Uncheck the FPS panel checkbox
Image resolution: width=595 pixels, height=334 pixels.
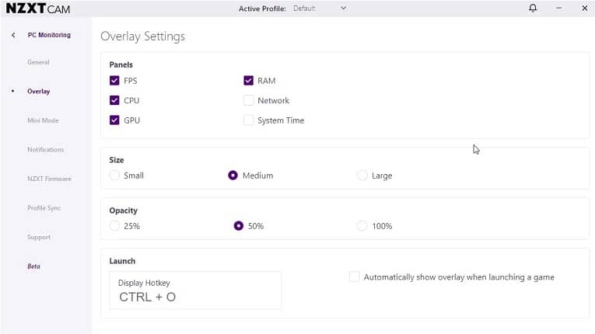pos(114,80)
